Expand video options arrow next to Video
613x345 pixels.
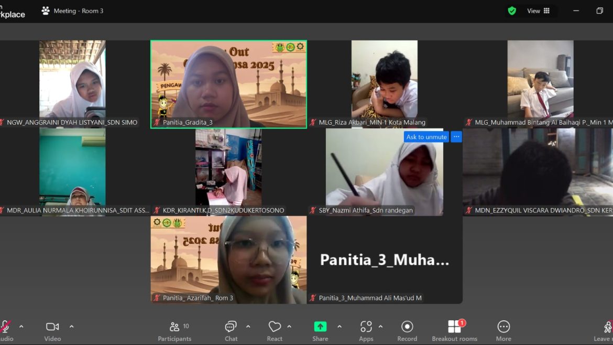72,327
